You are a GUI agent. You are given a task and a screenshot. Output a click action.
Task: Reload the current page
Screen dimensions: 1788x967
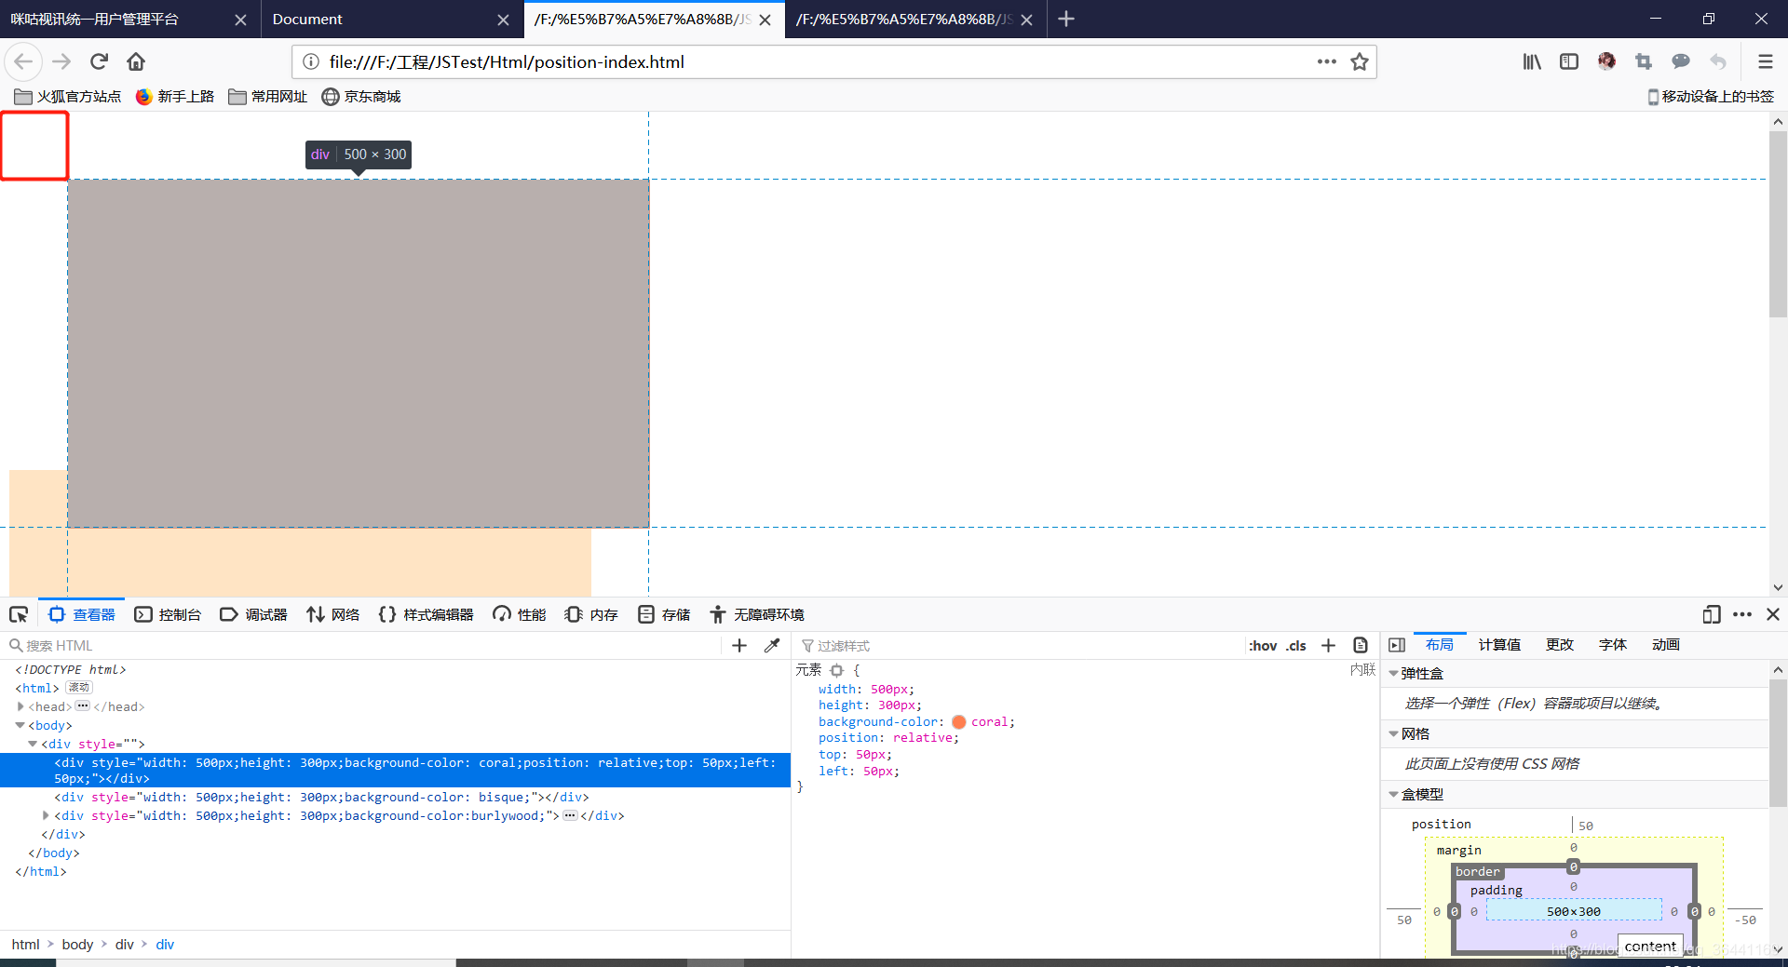click(99, 61)
